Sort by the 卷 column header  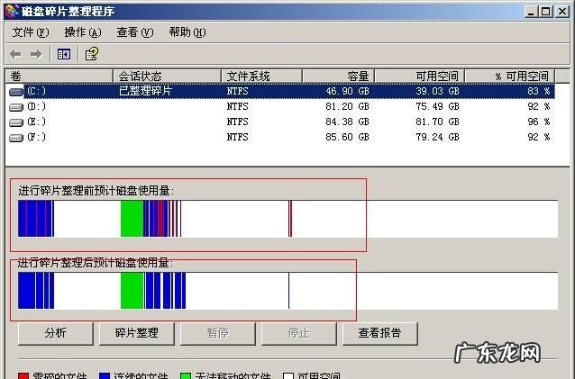click(x=59, y=77)
